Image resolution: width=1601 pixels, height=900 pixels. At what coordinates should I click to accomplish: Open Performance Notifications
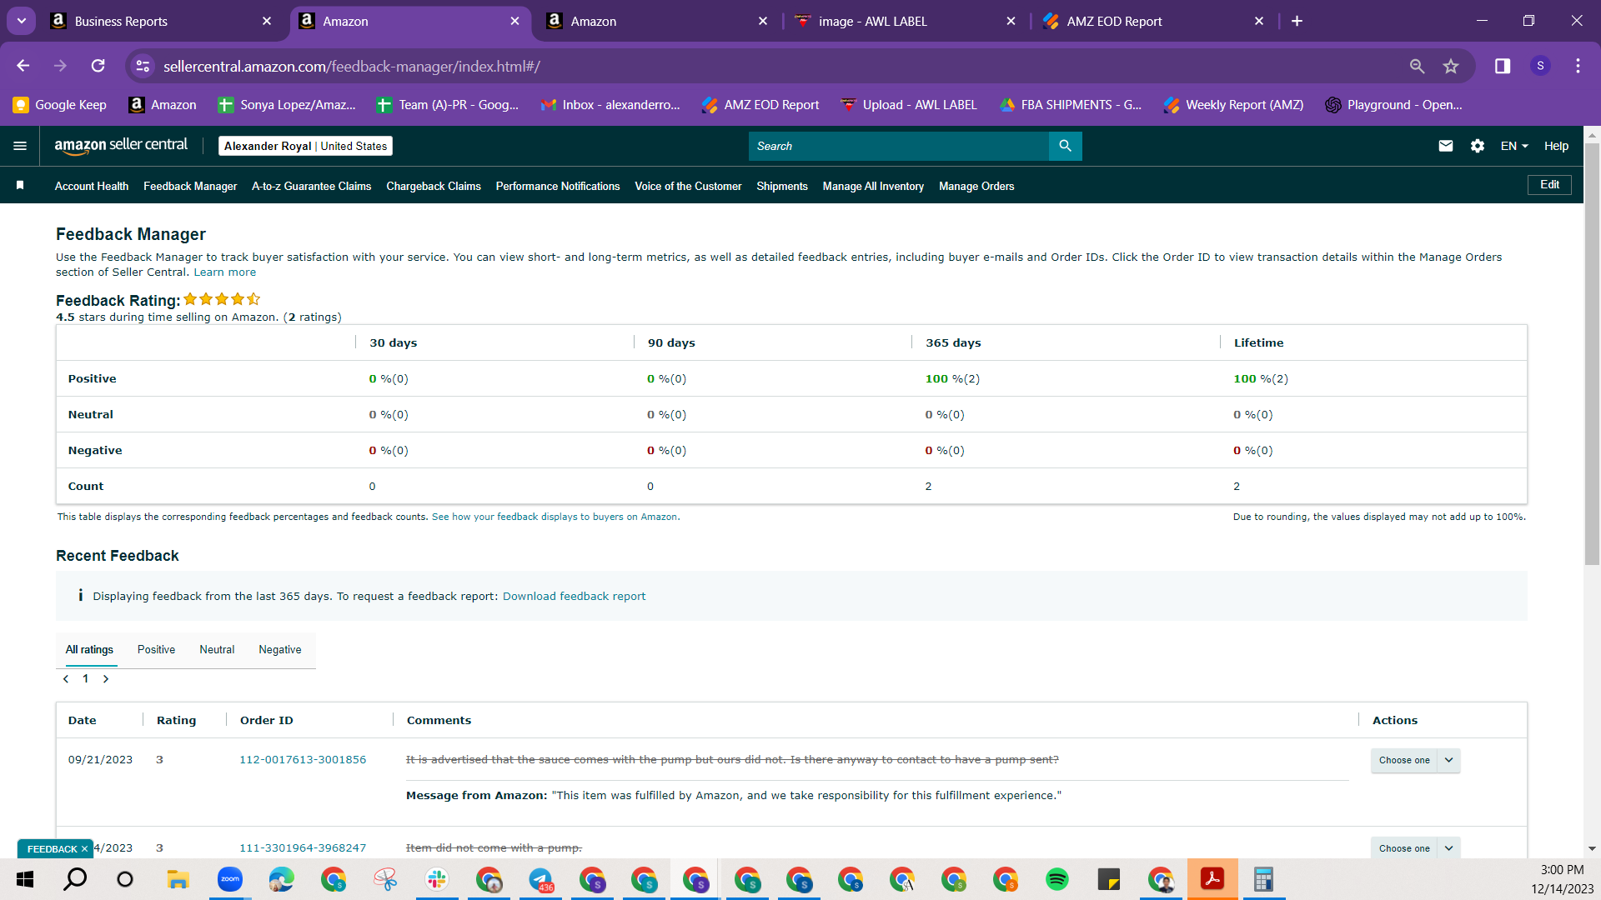(x=558, y=186)
